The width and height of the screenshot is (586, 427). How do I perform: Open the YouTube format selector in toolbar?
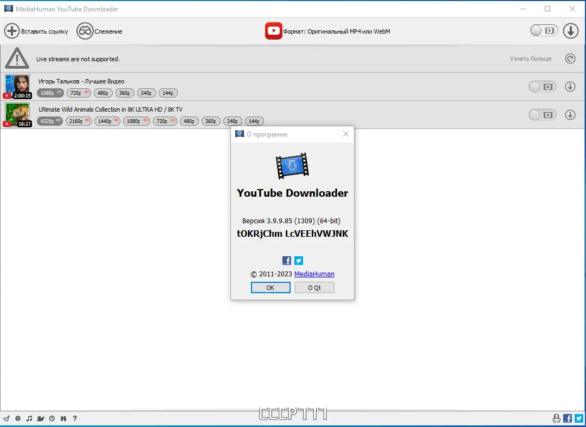[x=328, y=31]
